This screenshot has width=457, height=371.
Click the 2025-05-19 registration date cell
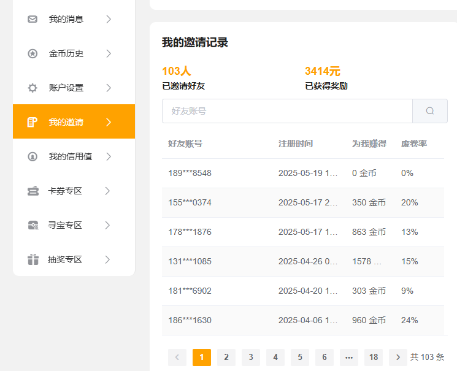pos(308,173)
